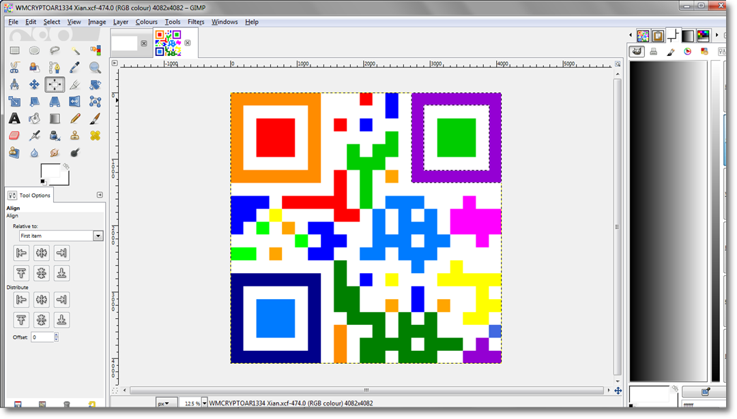737x419 pixels.
Task: Select the Paintbrush tool
Action: point(95,119)
